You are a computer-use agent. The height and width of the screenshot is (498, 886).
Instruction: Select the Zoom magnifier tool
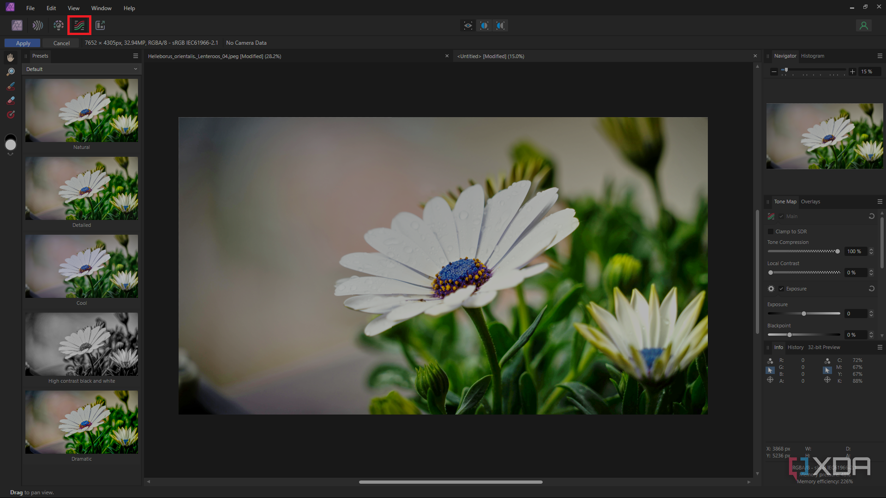tap(11, 72)
